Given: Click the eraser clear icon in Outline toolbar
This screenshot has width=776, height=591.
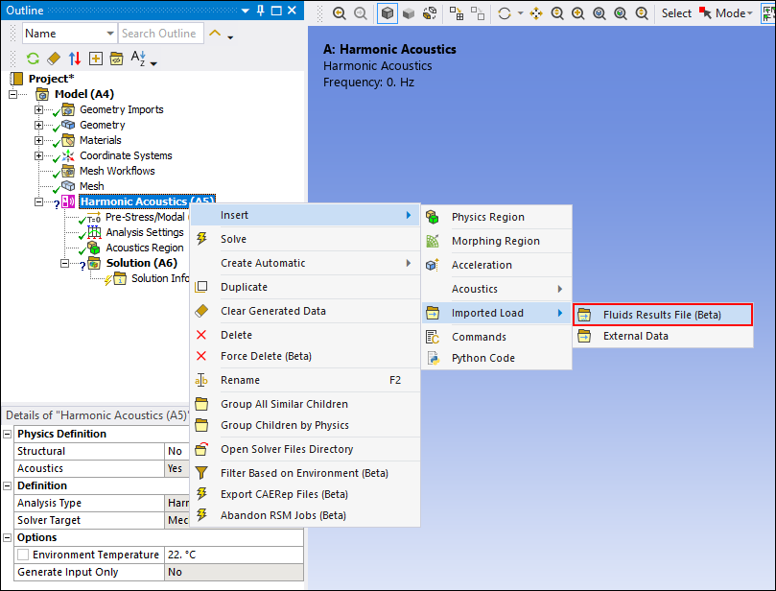Looking at the screenshot, I should point(54,59).
